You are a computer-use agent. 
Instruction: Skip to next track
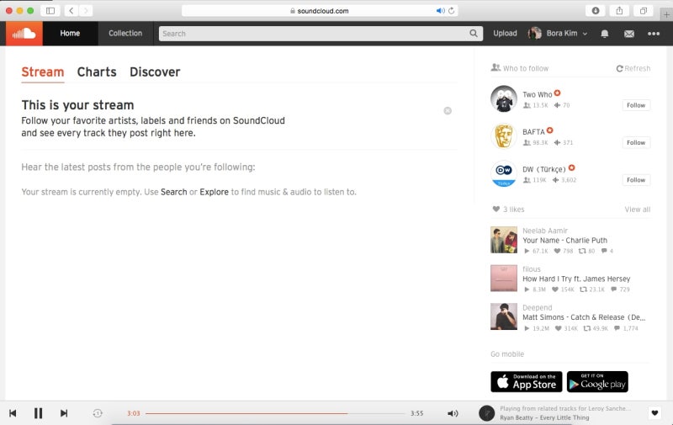tap(64, 413)
